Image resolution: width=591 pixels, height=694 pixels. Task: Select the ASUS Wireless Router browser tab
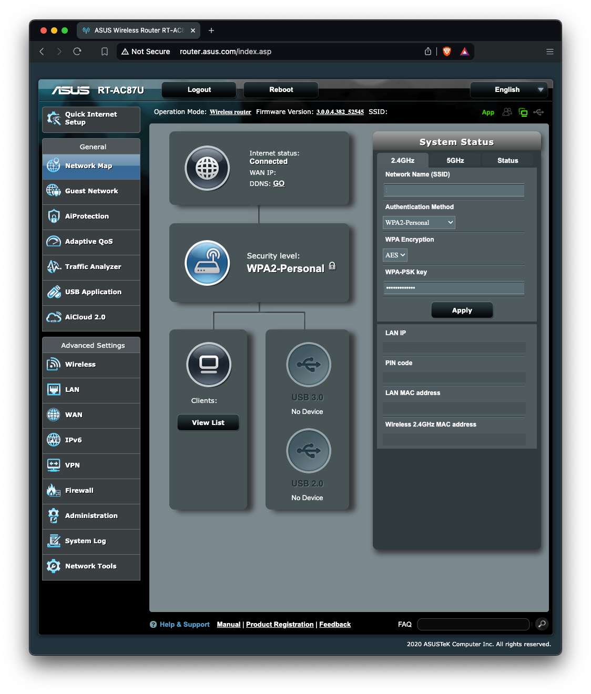(139, 30)
